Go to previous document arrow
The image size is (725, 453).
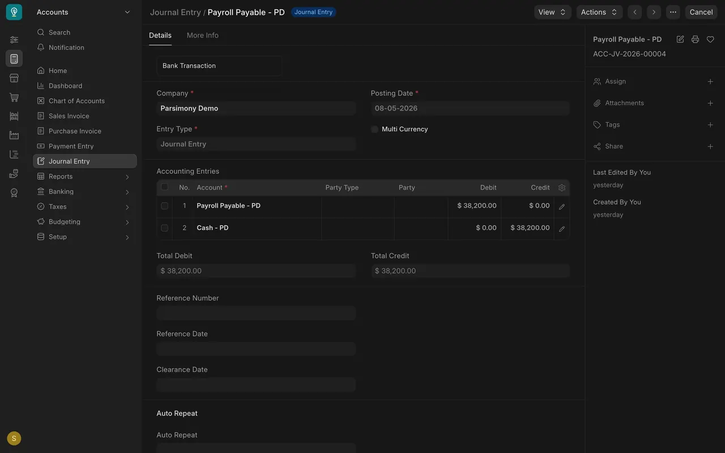tap(635, 12)
